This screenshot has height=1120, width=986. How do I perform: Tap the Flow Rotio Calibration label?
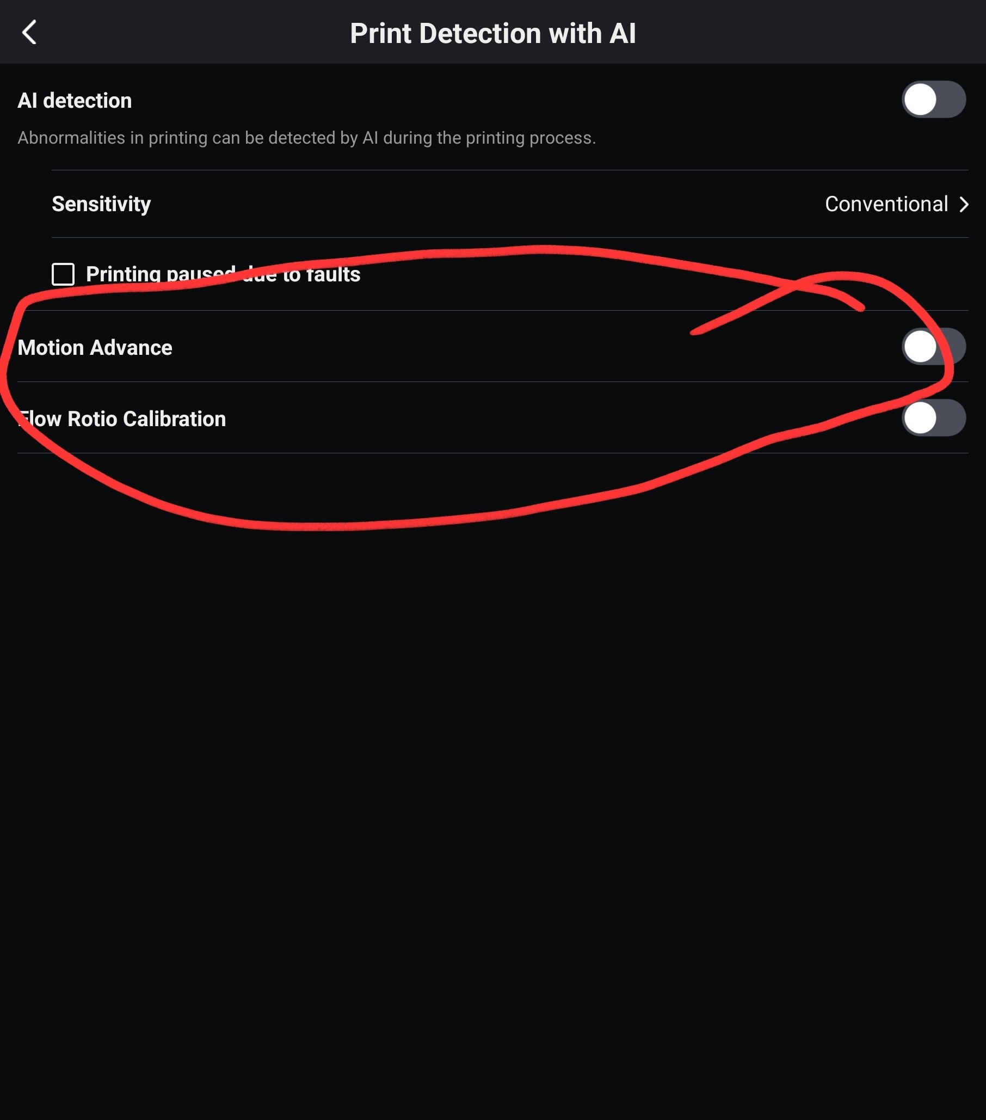[121, 419]
